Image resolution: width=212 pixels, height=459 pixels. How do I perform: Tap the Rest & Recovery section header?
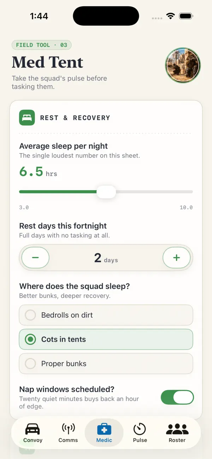75,118
